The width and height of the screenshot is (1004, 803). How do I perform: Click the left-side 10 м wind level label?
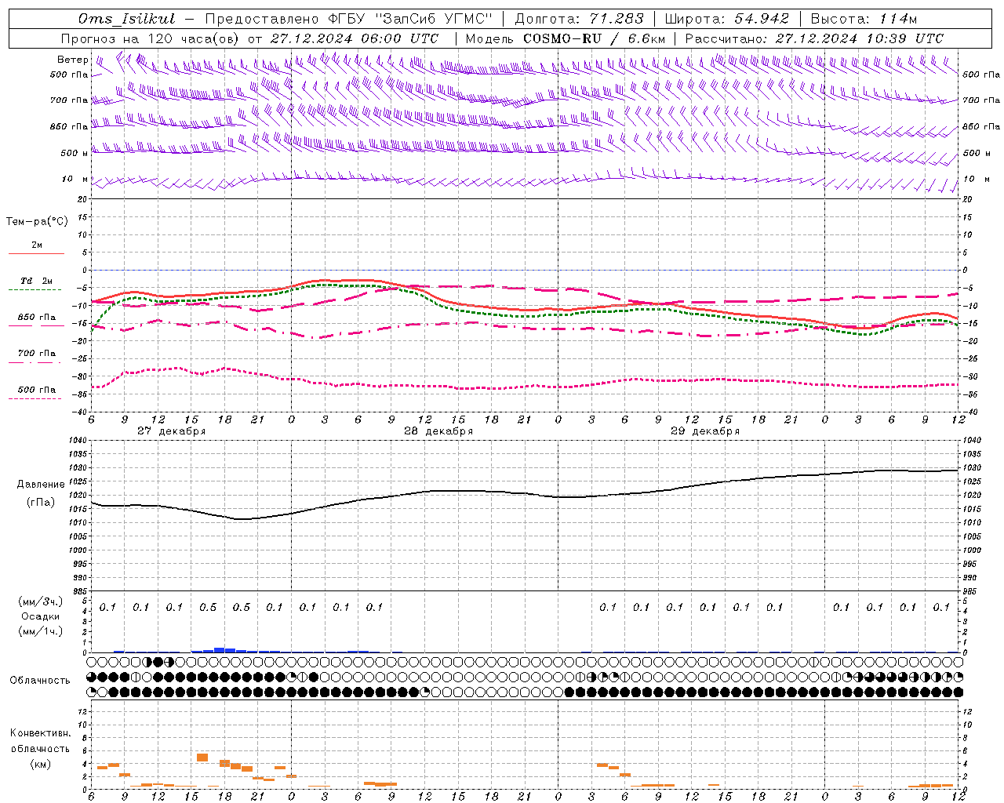point(75,179)
